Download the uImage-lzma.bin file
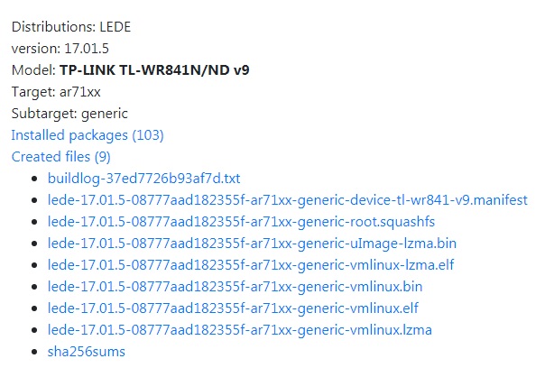The height and width of the screenshot is (377, 554). [252, 244]
